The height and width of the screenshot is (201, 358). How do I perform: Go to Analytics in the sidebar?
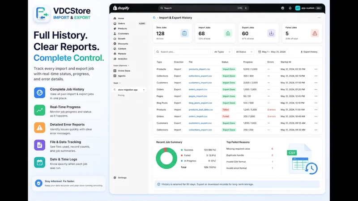123,59
